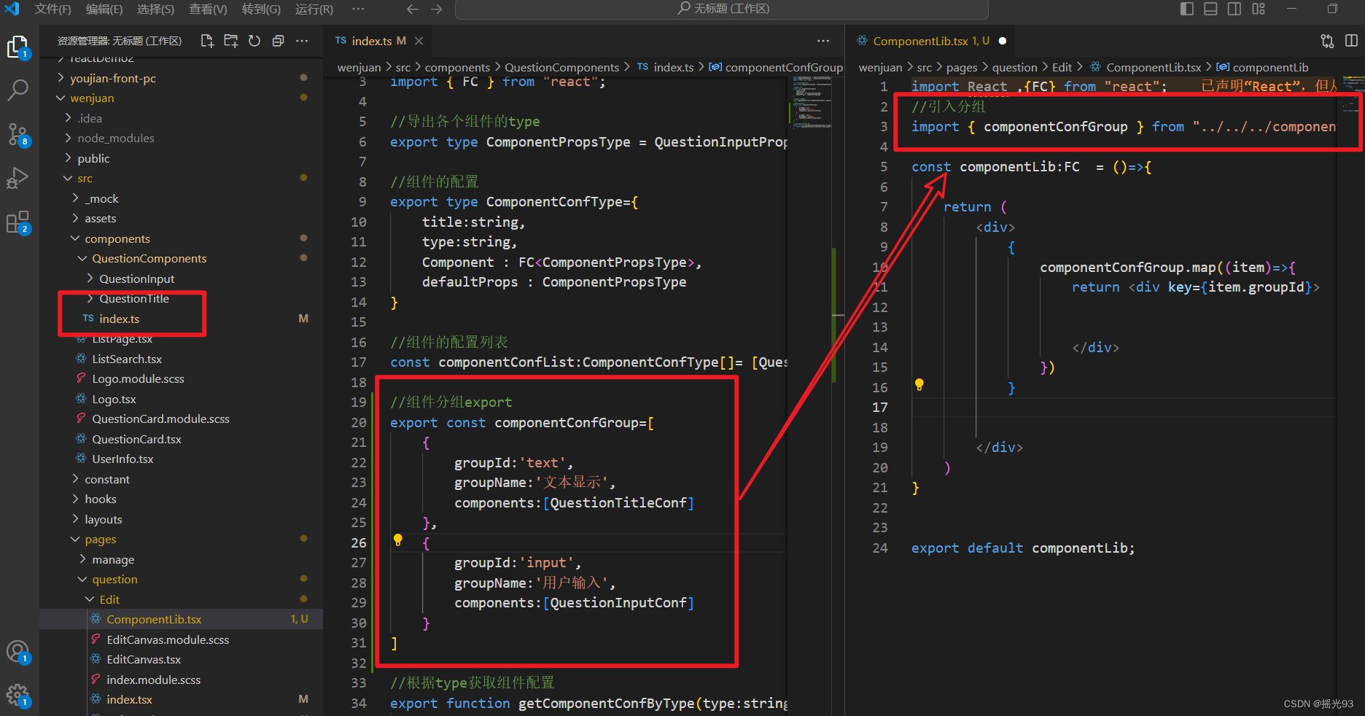The height and width of the screenshot is (716, 1365).
Task: Expand the node_modules folder
Action: pos(181,138)
